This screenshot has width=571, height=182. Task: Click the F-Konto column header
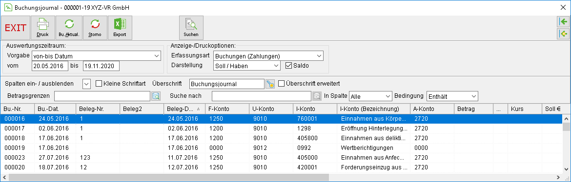227,109
